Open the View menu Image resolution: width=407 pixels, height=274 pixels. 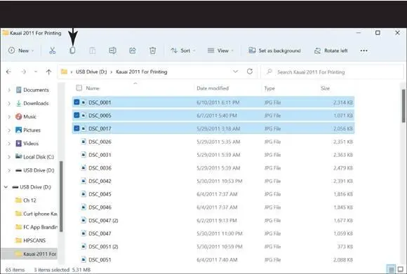tap(220, 50)
